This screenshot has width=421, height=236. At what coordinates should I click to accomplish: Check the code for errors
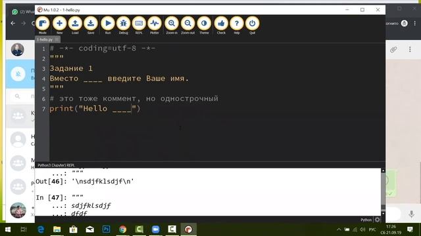coord(221,25)
